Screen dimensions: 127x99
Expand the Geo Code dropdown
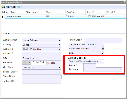(60, 68)
